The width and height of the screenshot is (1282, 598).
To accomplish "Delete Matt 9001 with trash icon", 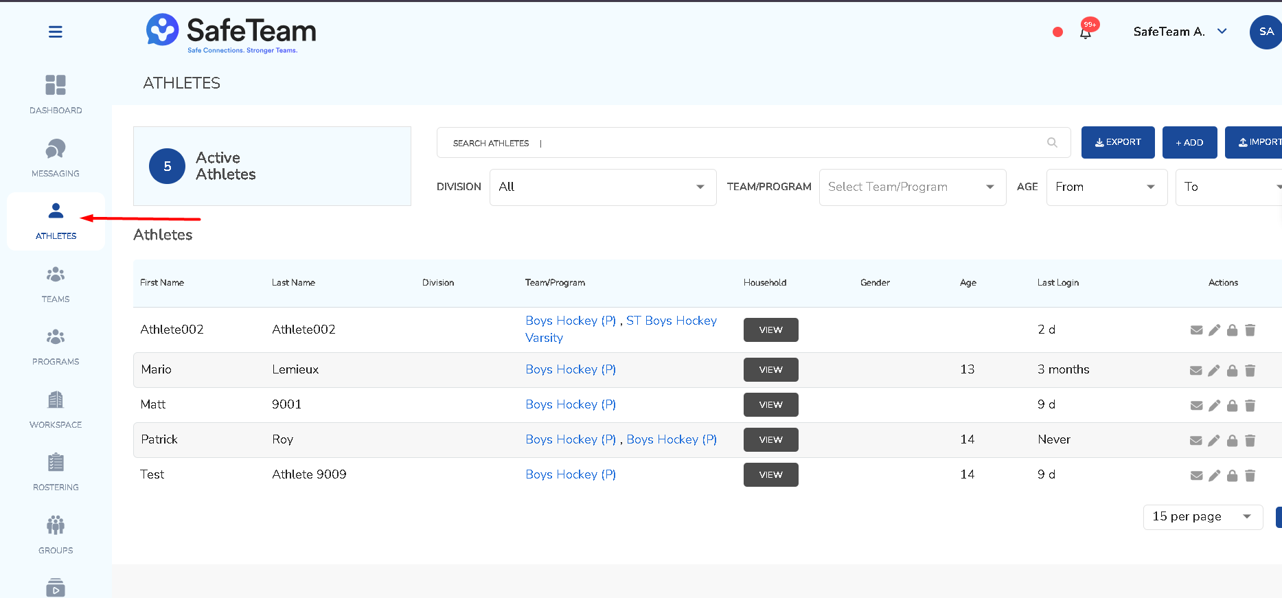I will point(1250,406).
